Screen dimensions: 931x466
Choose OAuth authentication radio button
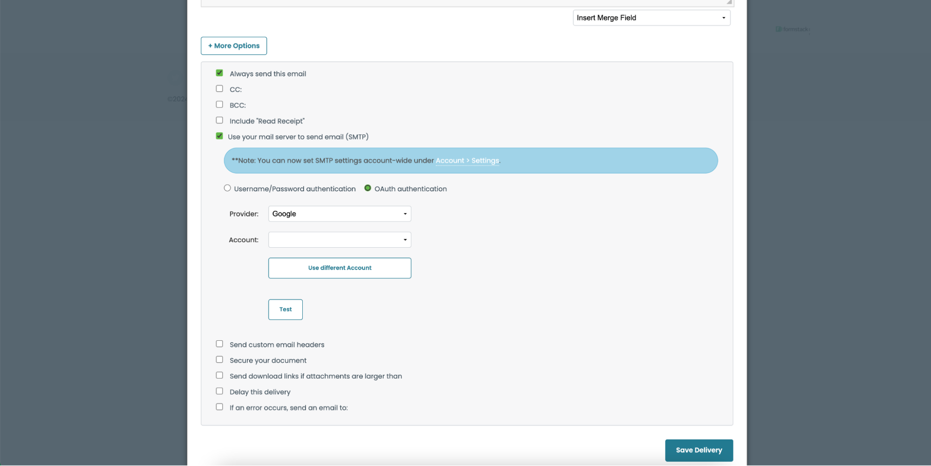pos(367,189)
